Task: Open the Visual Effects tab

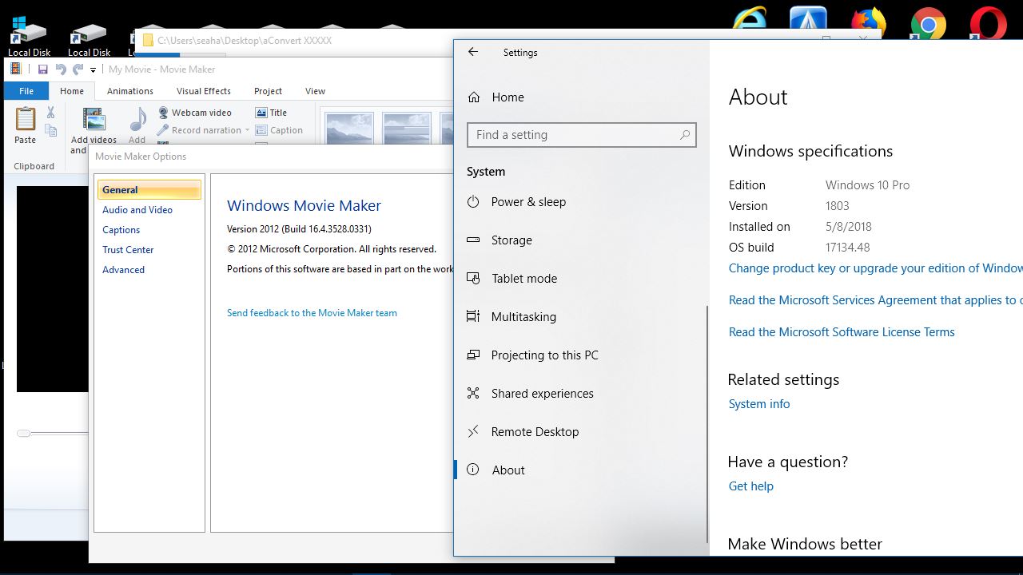Action: click(204, 91)
